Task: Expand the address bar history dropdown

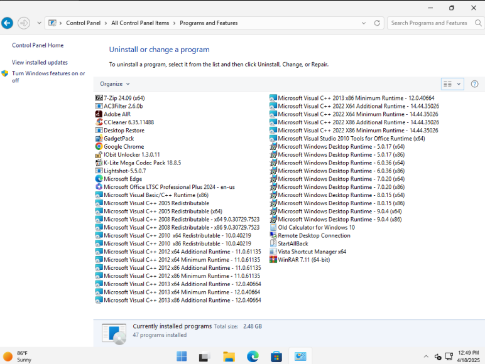Action: click(x=364, y=23)
